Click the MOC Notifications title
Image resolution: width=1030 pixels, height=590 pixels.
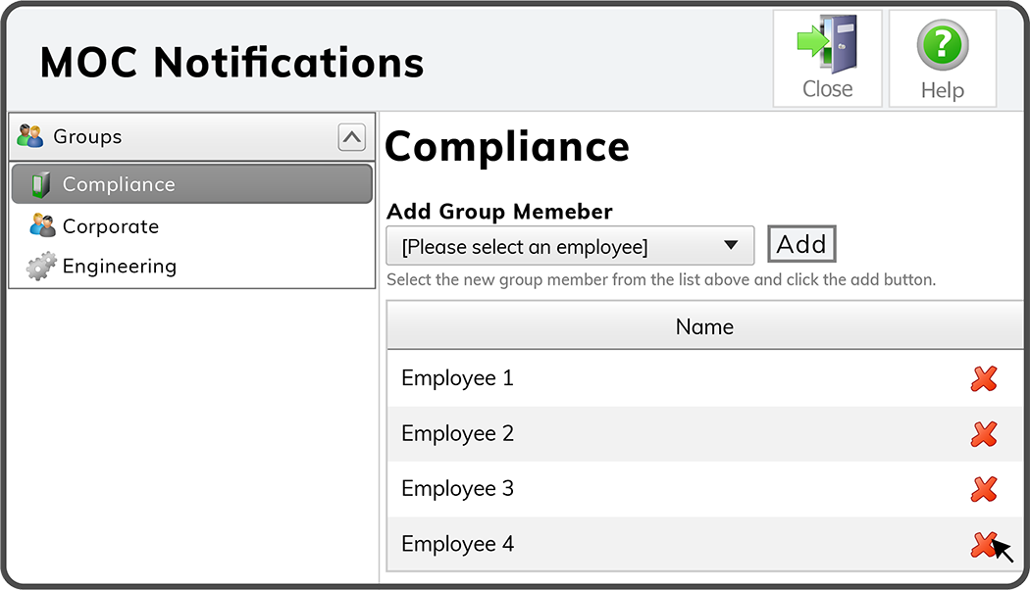click(232, 63)
